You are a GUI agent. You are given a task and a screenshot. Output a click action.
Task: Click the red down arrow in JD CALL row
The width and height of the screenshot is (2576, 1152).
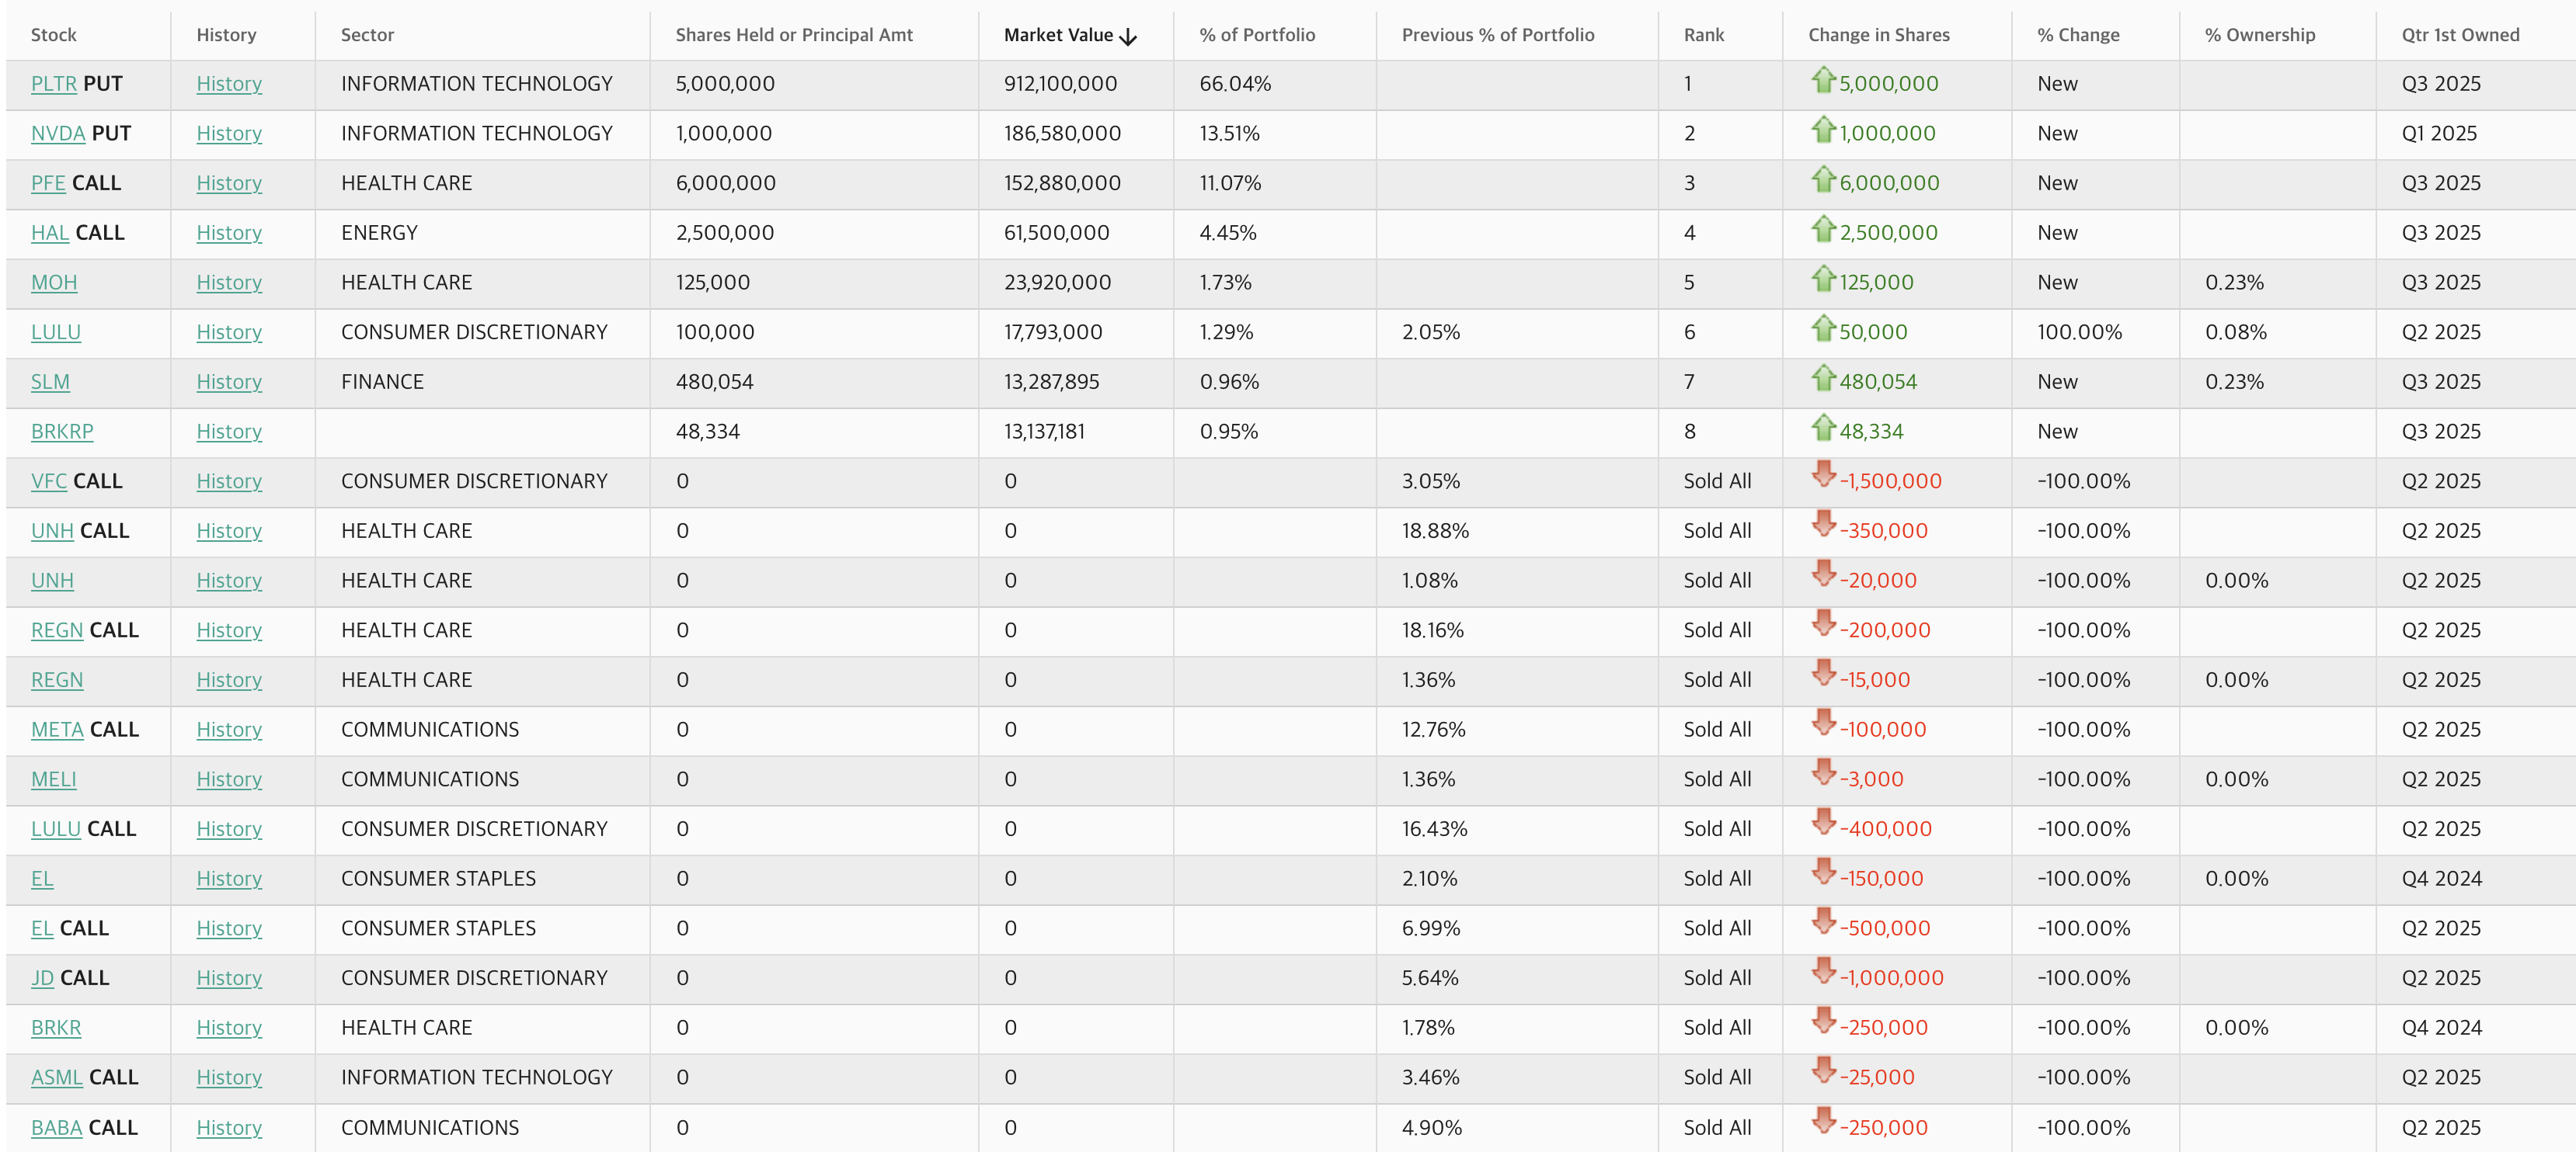[x=1823, y=971]
